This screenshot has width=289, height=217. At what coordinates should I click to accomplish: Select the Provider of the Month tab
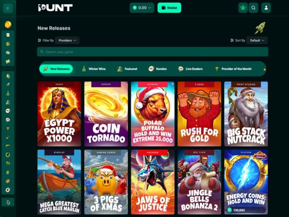[233, 69]
